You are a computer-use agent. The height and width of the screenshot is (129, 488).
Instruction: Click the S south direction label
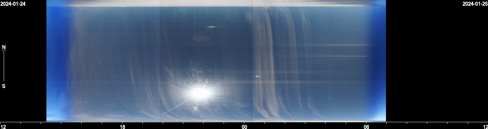(x=4, y=86)
